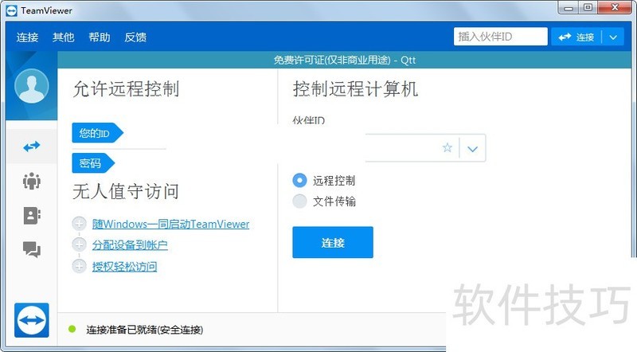Open the 授权轻松访问 link
This screenshot has width=637, height=352.
(x=124, y=267)
